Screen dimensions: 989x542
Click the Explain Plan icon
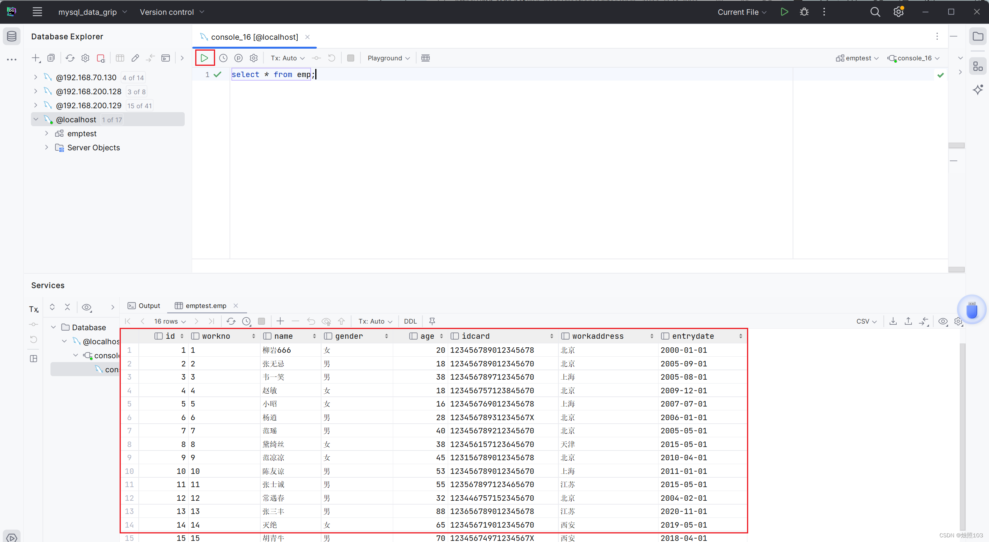(x=238, y=58)
